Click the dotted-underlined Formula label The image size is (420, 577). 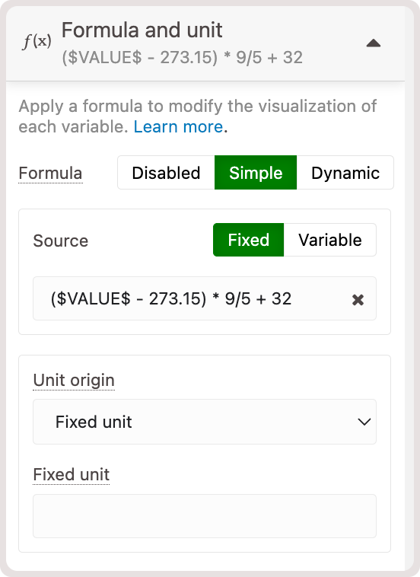point(50,173)
